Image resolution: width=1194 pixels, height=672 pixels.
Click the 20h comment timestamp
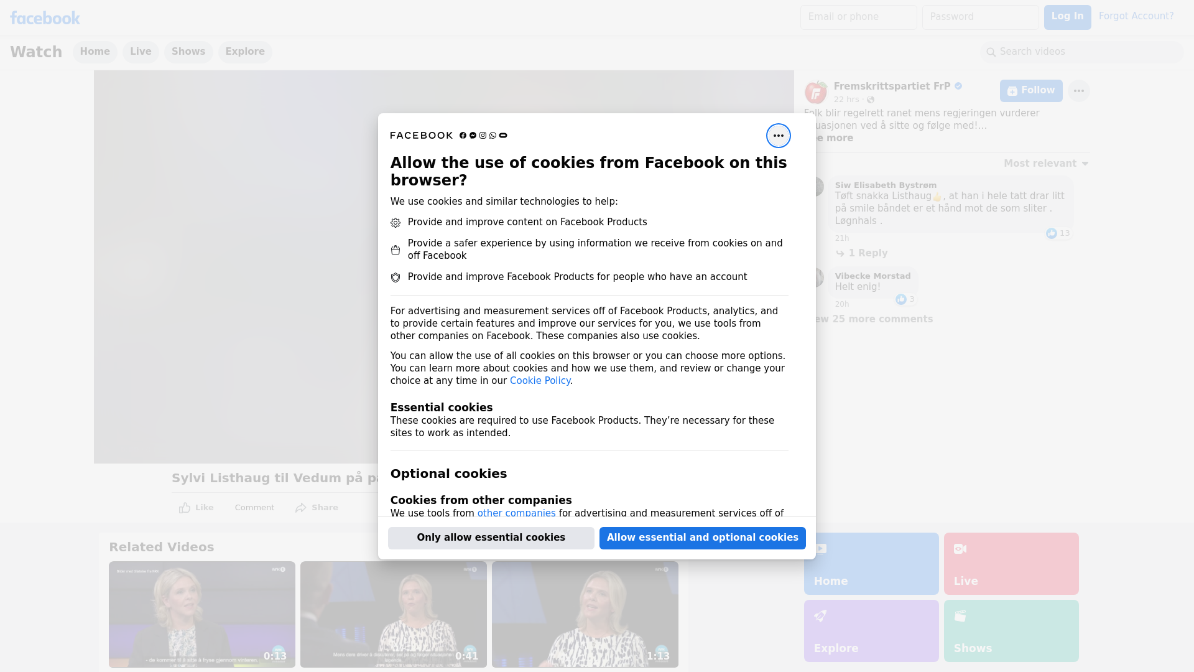pos(842,304)
